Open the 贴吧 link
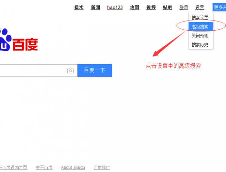This screenshot has height=172, width=226. tap(167, 7)
